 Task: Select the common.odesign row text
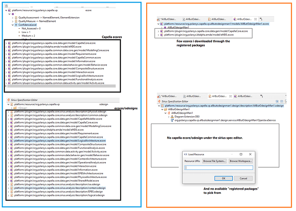click(x=61, y=115)
